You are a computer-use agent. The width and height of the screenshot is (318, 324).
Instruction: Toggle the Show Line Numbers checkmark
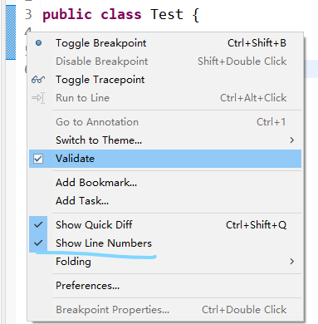click(x=38, y=243)
